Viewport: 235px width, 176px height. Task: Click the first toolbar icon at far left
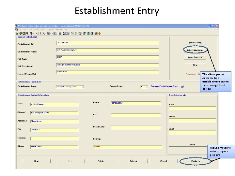coord(17,34)
